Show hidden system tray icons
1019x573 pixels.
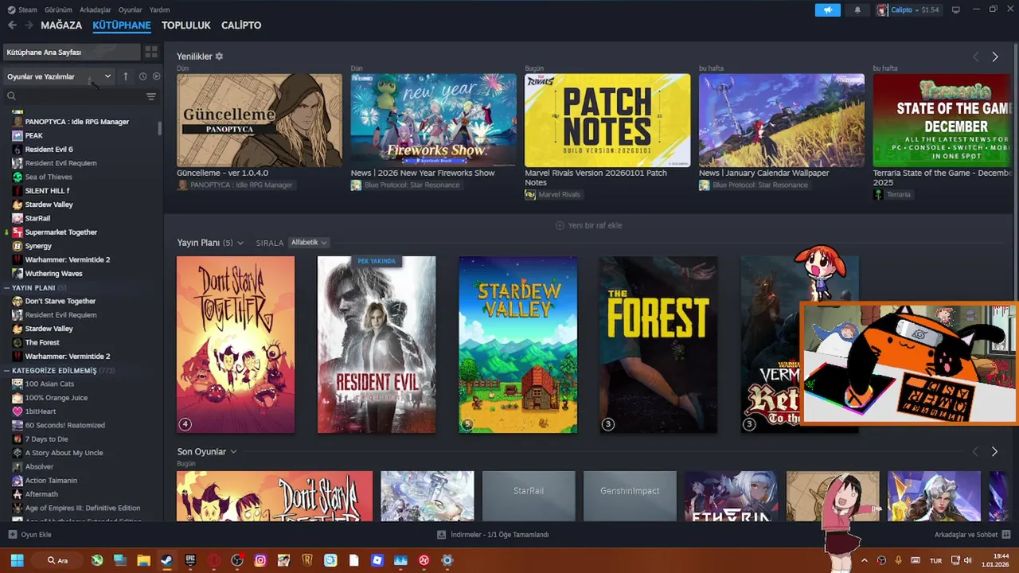point(865,560)
